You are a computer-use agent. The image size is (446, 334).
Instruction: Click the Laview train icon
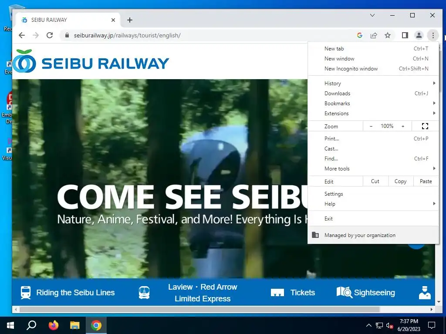(144, 293)
